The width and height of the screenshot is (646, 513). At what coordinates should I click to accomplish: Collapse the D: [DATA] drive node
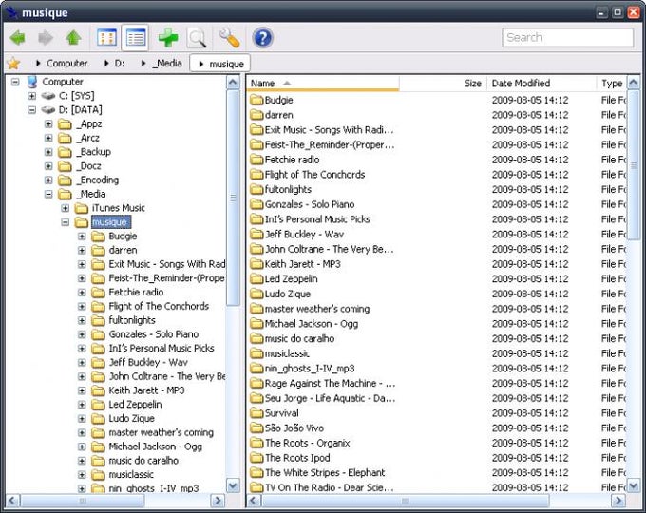click(x=31, y=110)
